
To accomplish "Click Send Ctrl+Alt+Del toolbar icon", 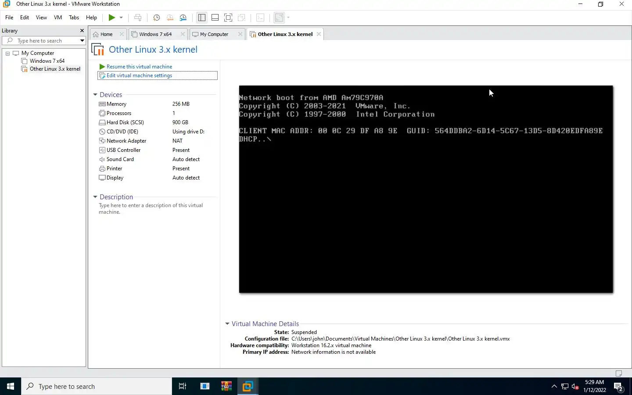I will pyautogui.click(x=138, y=18).
